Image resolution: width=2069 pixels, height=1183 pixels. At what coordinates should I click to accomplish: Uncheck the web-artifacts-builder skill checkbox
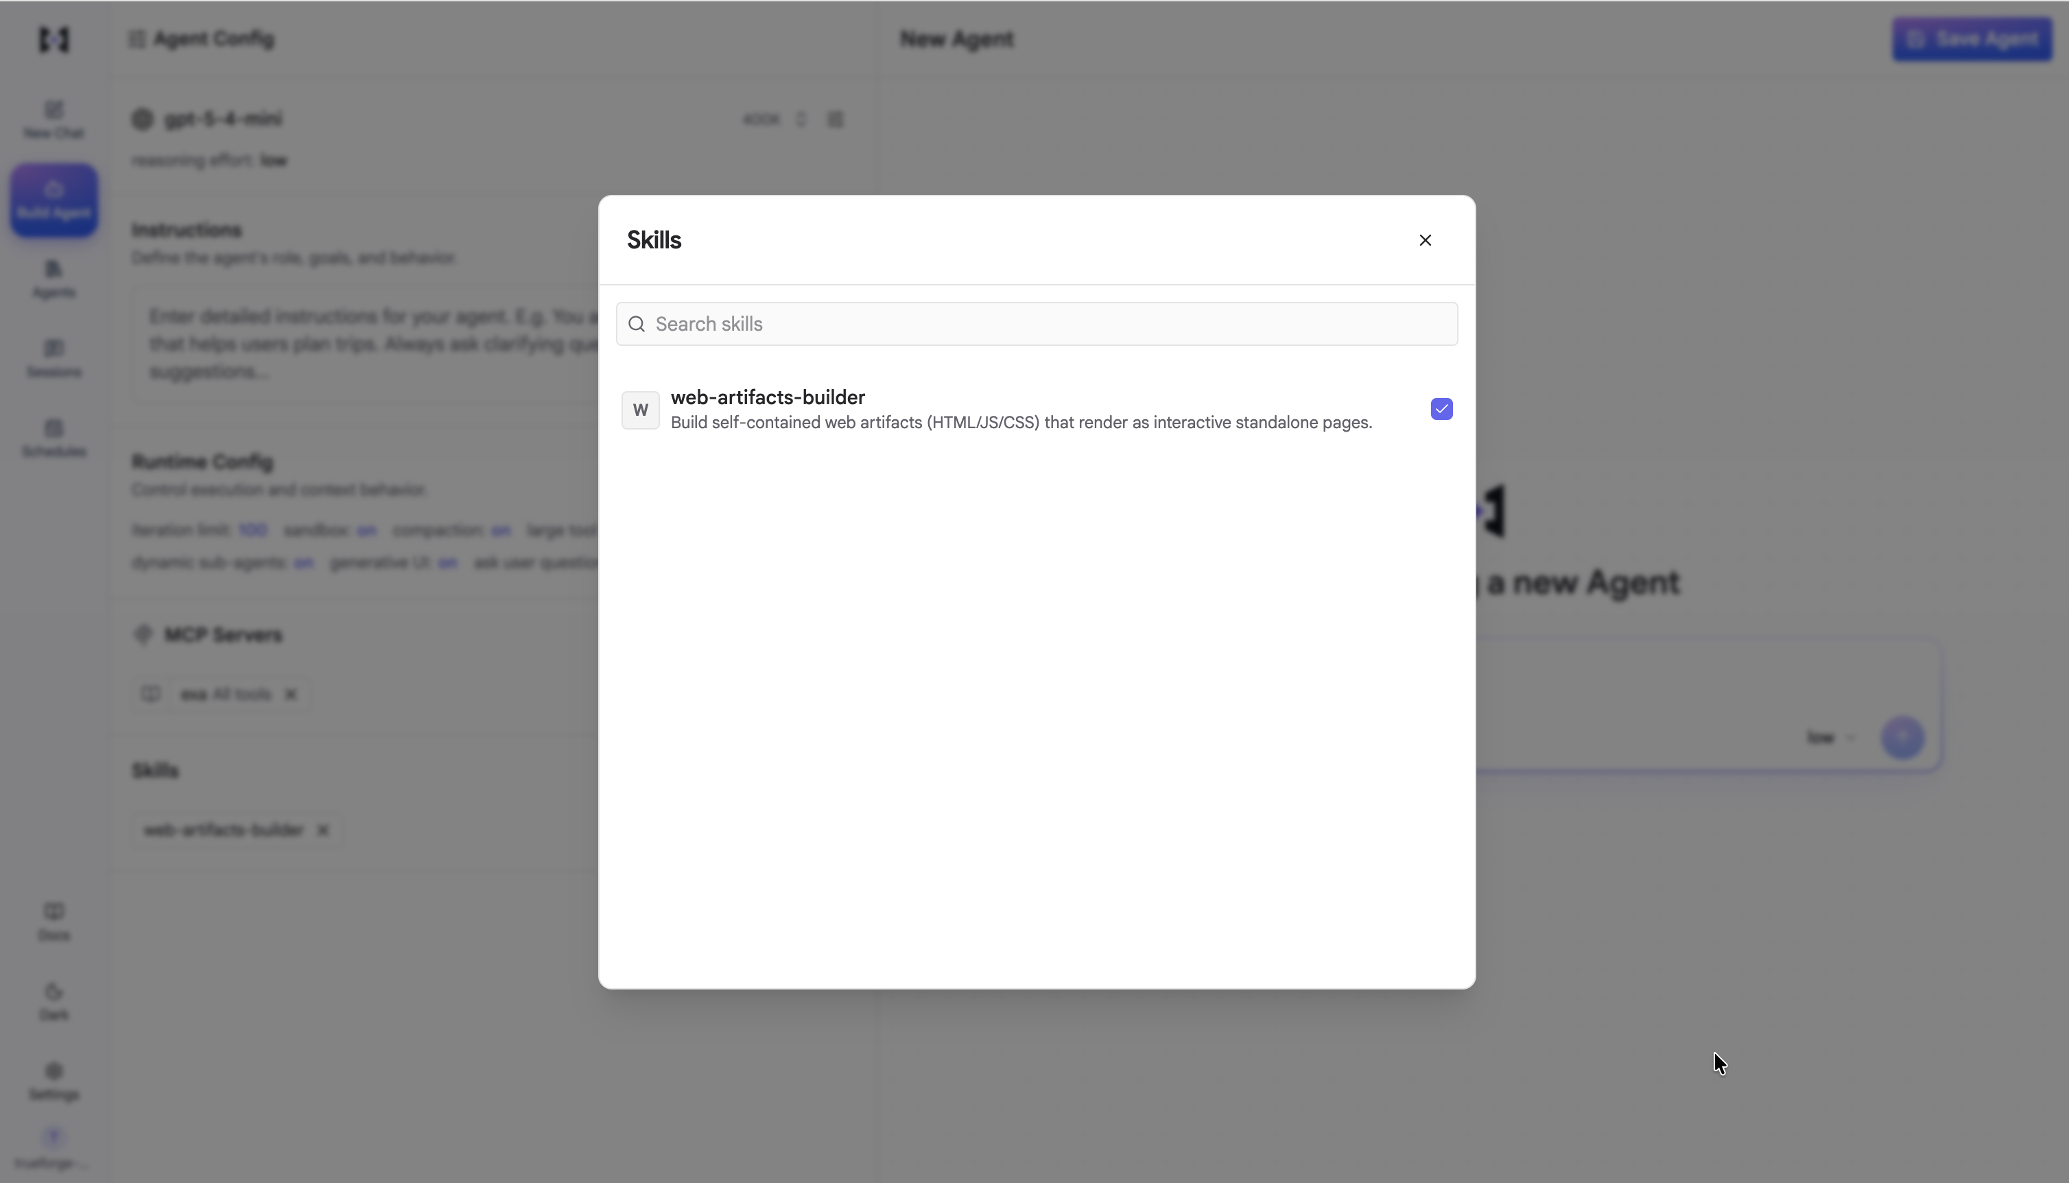1441,409
